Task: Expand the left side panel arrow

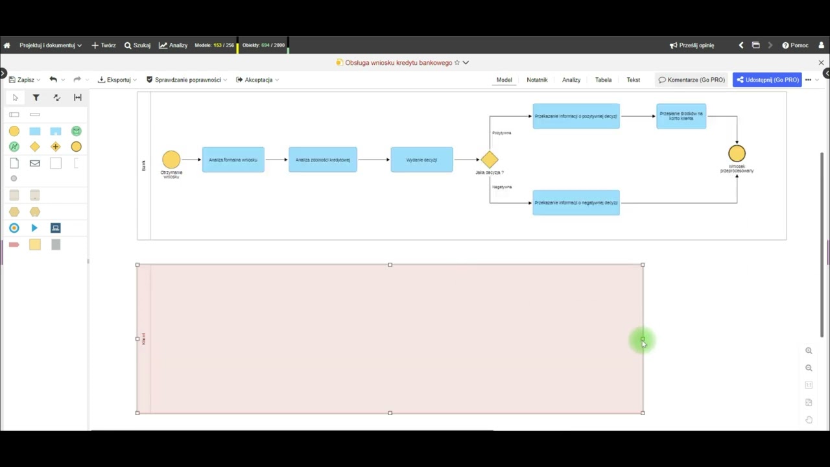Action: (3, 73)
